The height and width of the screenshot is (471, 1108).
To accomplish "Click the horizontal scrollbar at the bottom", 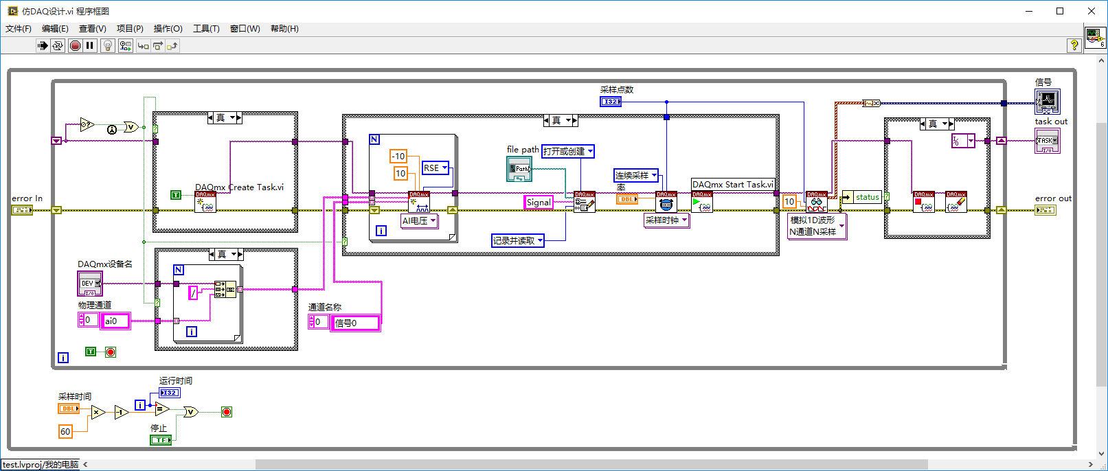I will 591,465.
